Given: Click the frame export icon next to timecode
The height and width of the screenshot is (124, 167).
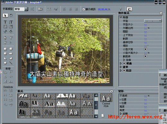Looking at the screenshot, I should pos(129,9).
